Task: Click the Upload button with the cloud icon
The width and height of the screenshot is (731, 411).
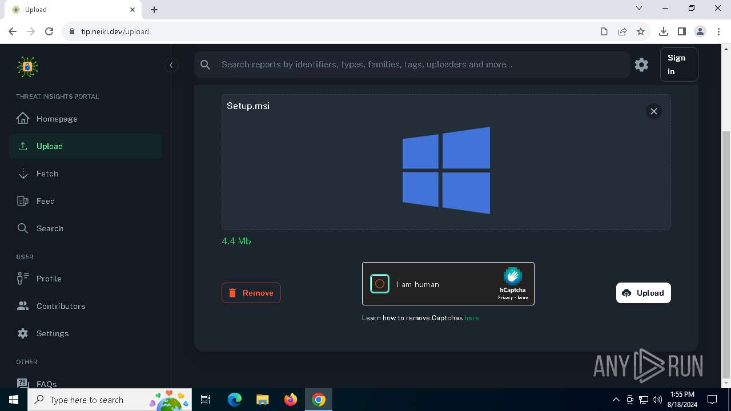Action: point(644,293)
